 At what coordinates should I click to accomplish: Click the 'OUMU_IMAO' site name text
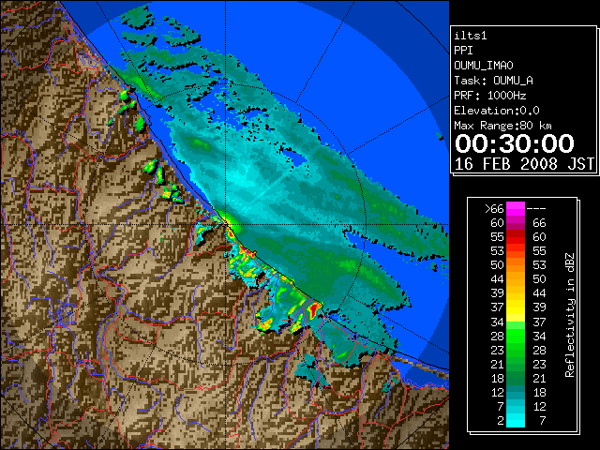click(x=484, y=66)
